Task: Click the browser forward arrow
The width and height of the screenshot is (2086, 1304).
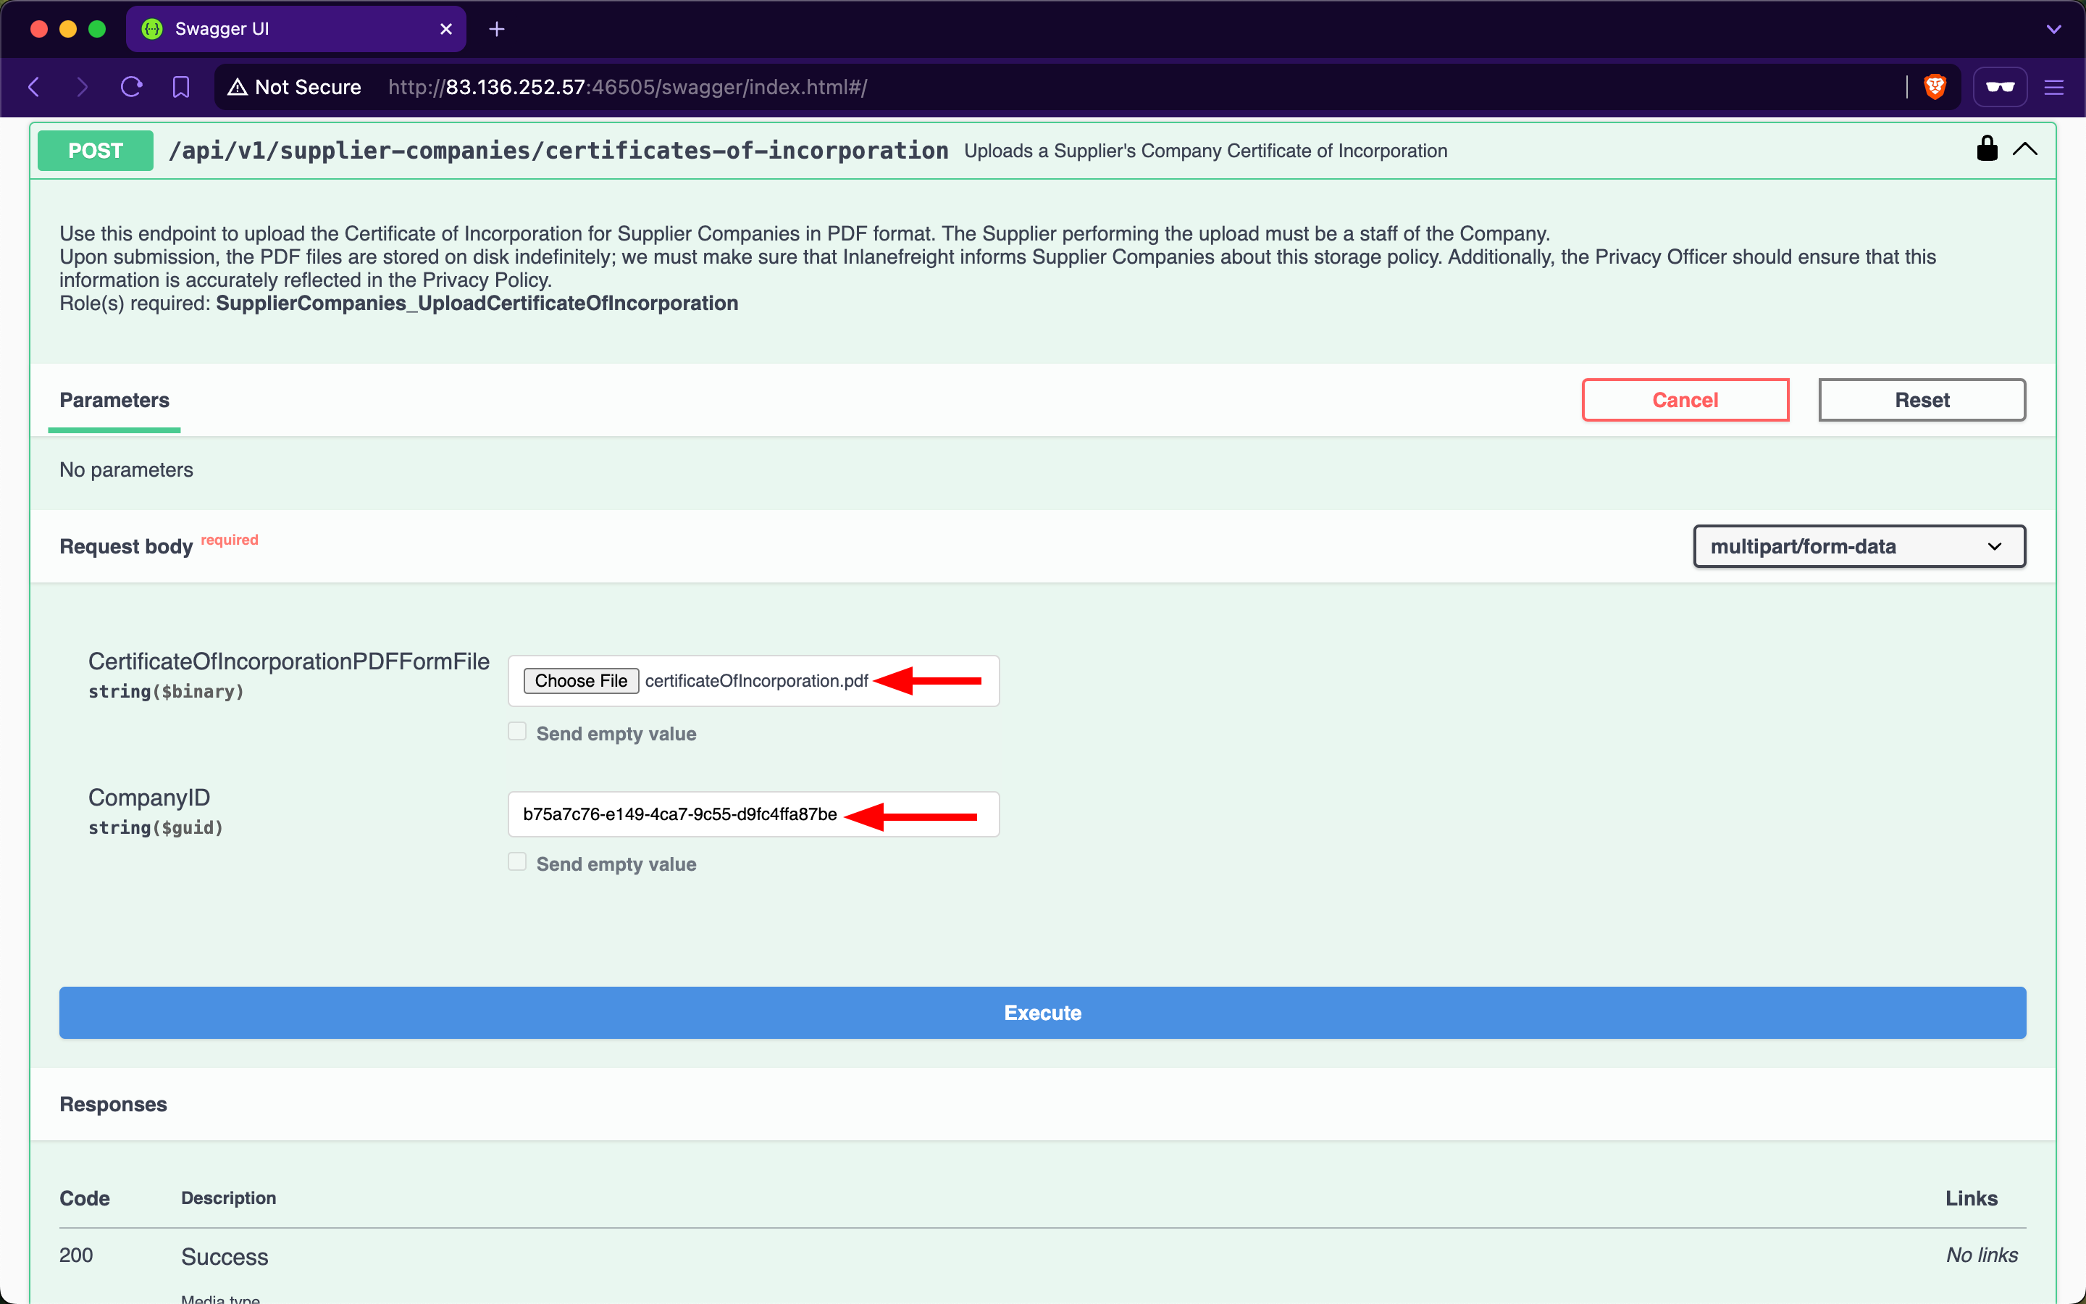Action: [x=82, y=87]
